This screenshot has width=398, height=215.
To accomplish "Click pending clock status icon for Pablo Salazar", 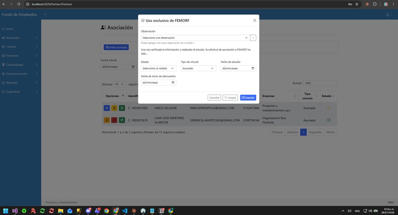I will [x=328, y=108].
